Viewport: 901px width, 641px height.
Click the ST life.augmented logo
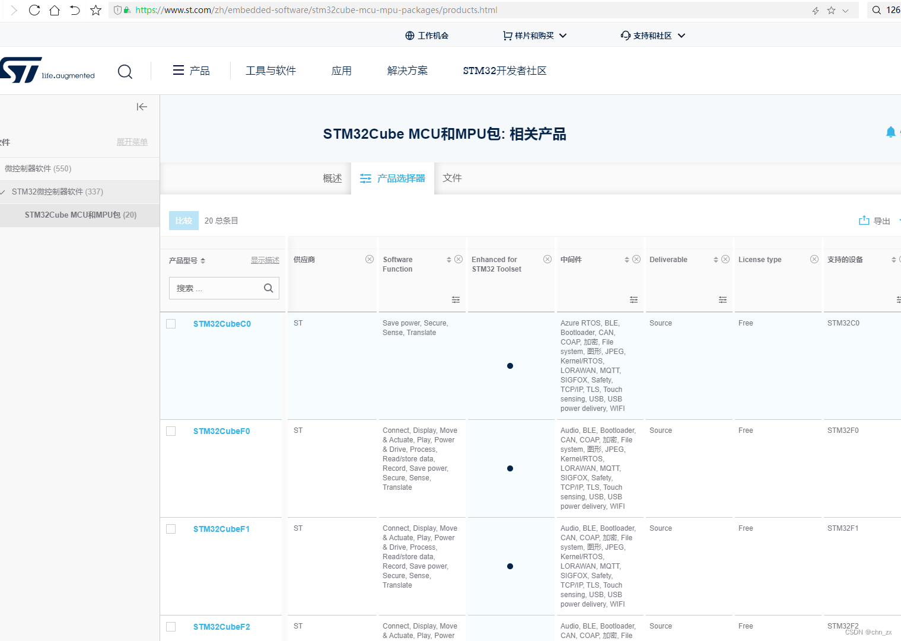[x=47, y=70]
